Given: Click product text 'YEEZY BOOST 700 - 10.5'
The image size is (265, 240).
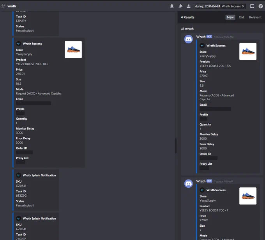Looking at the screenshot, I should point(32,64).
